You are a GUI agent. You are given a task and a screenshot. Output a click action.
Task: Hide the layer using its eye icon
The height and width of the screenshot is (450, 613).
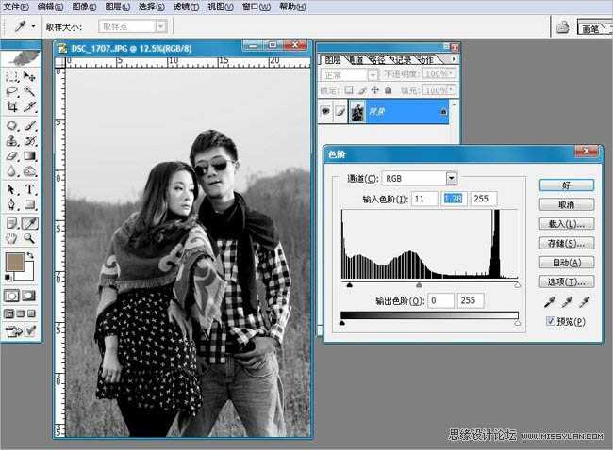tap(325, 112)
